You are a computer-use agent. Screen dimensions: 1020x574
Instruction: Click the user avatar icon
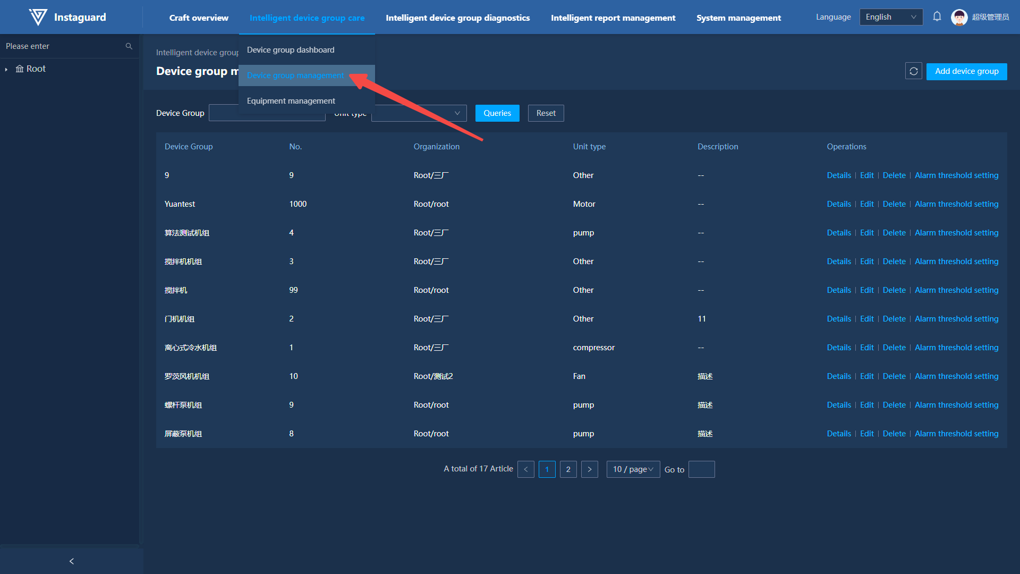[959, 17]
